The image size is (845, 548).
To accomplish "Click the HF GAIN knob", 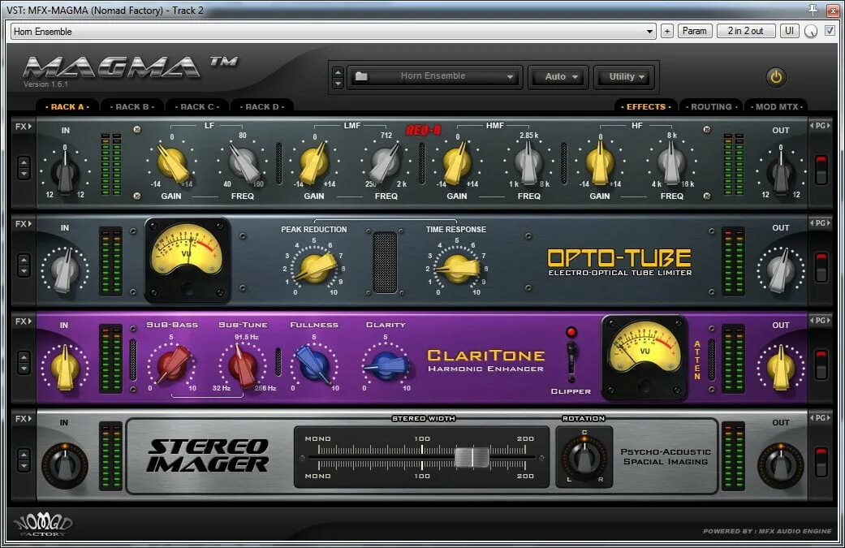I will point(600,162).
